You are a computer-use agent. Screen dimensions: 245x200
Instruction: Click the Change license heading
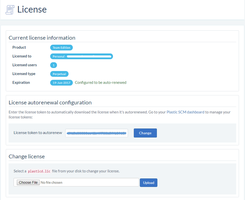tap(27, 156)
